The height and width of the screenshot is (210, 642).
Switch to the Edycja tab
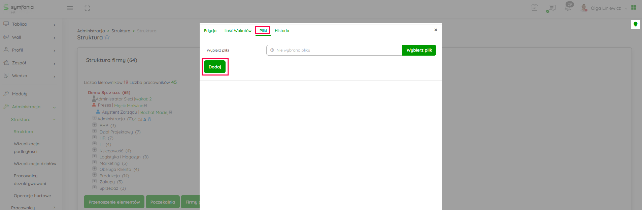pyautogui.click(x=210, y=31)
